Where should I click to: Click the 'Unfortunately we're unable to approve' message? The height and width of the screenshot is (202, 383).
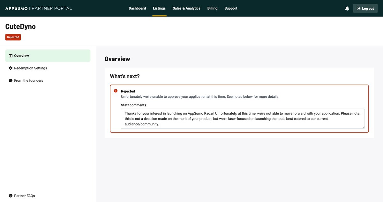coord(200,96)
